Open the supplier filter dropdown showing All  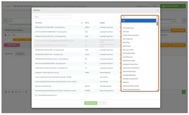[140, 17]
